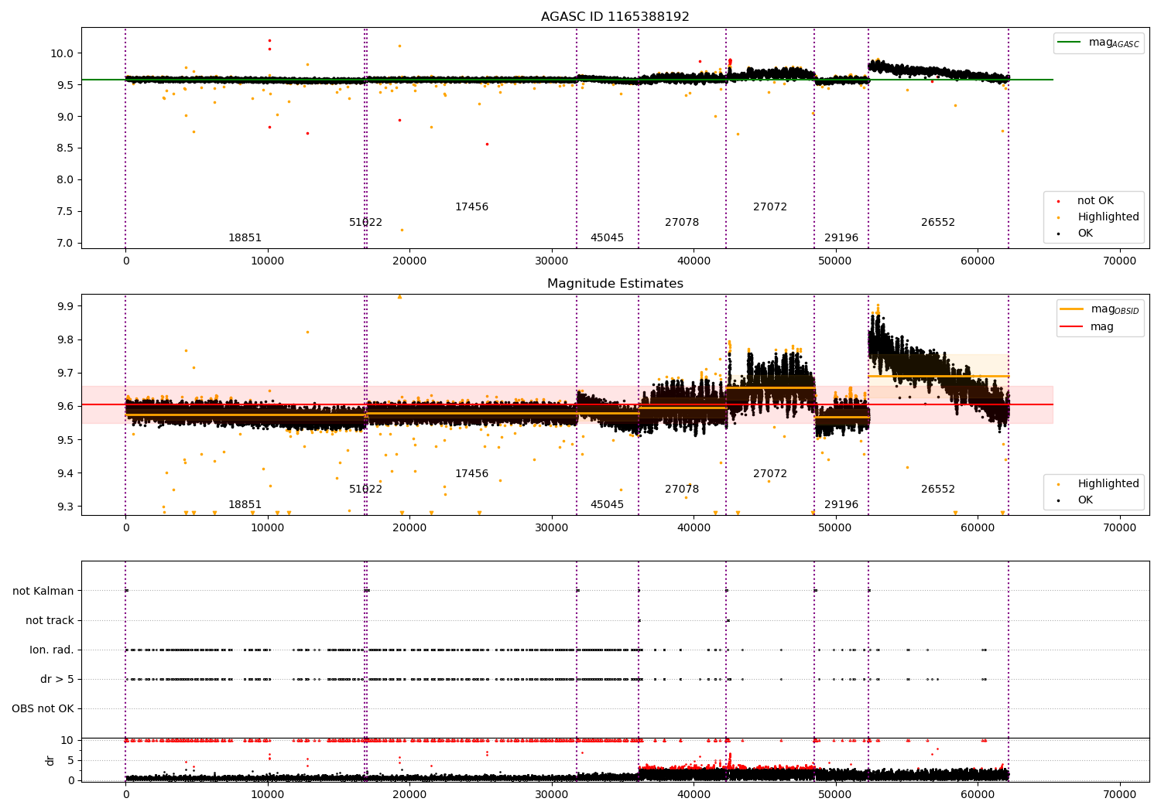The image size is (1161, 812).
Task: Click the "dr > 5" y-axis label
Action: click(57, 680)
